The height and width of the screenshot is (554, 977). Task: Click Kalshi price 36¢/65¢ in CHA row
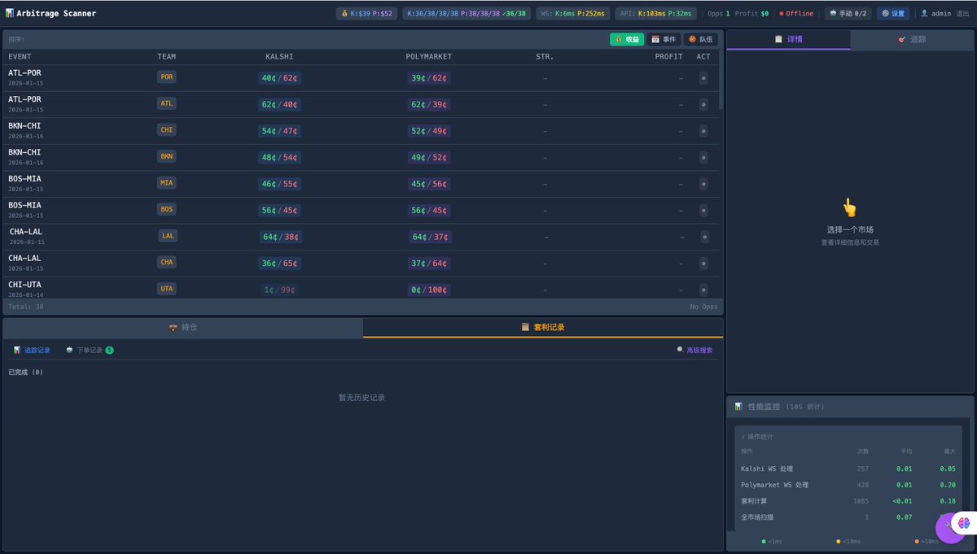click(x=279, y=264)
